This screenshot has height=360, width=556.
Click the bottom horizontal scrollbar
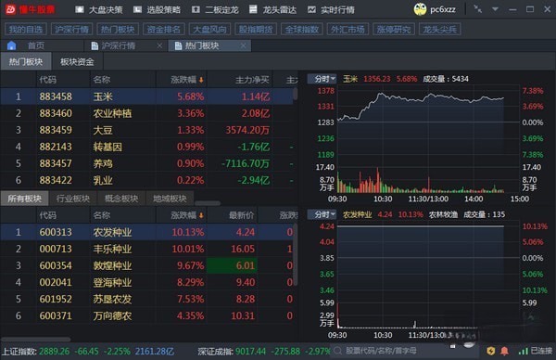(x=35, y=340)
